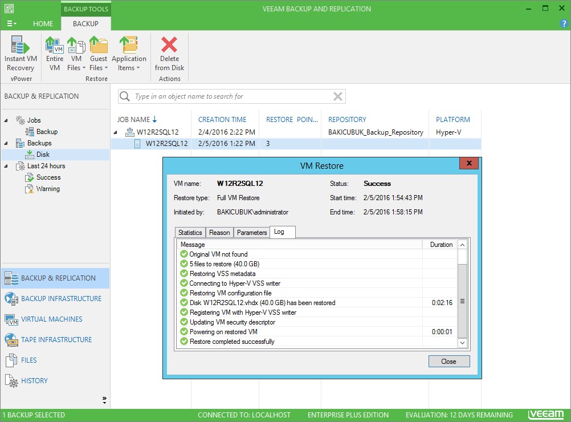Select job row created 2/4/2016 2:22 PM

tap(297, 132)
